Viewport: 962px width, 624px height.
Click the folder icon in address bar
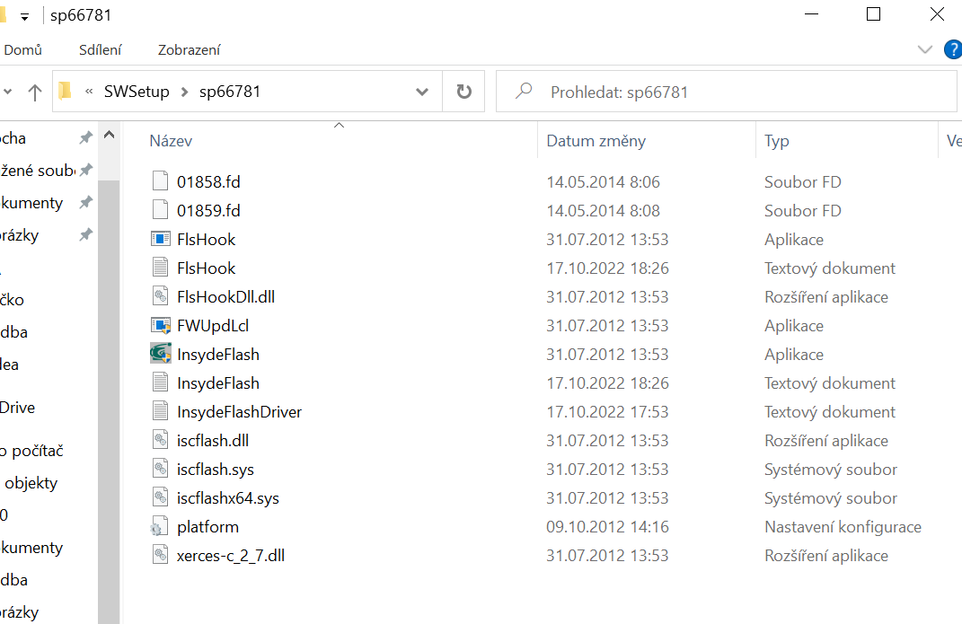[x=65, y=92]
